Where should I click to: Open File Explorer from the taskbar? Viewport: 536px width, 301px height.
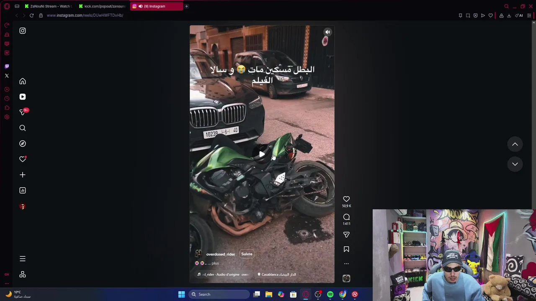point(269,294)
